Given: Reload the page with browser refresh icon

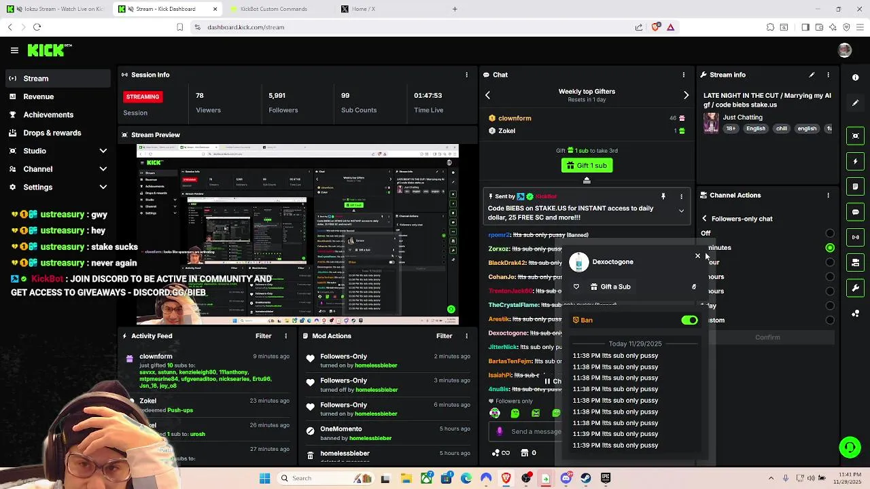Looking at the screenshot, I should coord(37,27).
